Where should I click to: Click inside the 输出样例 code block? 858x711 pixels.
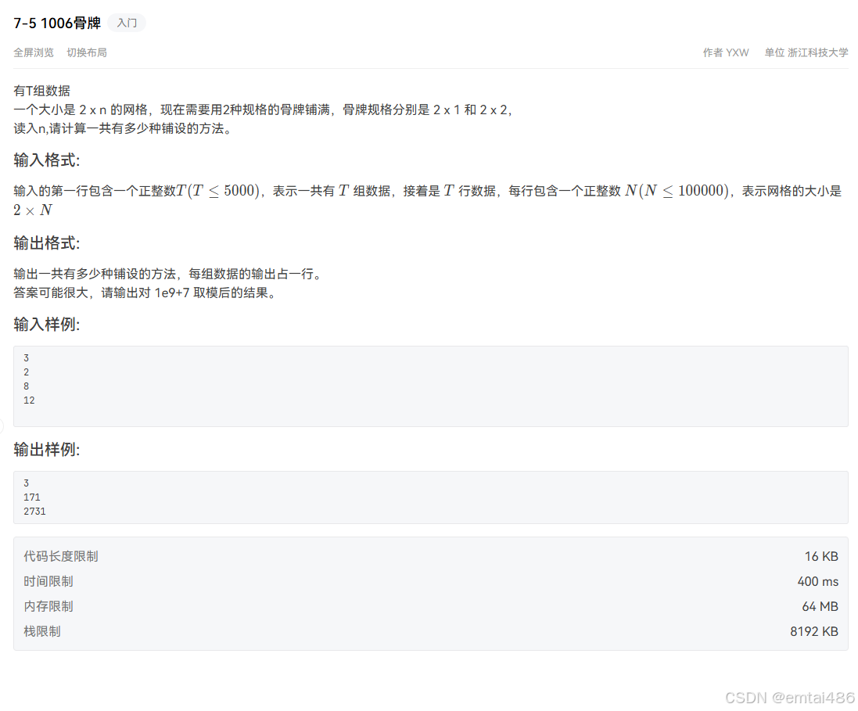(431, 497)
